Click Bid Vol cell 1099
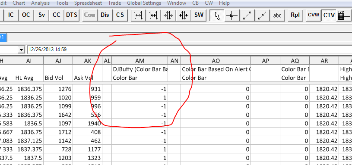352x165 pixels. [58, 106]
